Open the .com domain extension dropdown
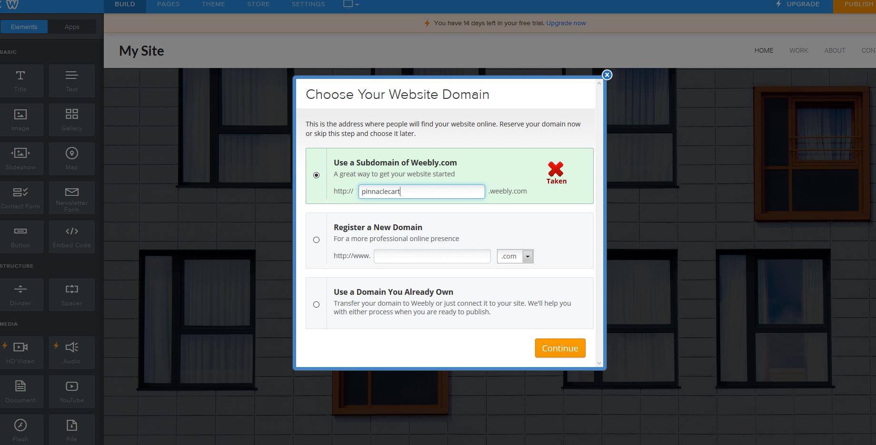This screenshot has width=876, height=445. click(515, 256)
